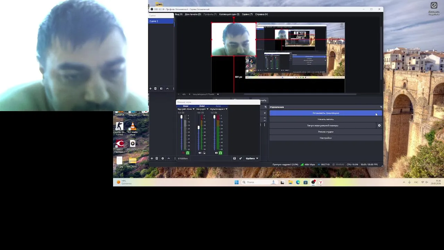Open VLC media player desktop icon

tap(133, 129)
